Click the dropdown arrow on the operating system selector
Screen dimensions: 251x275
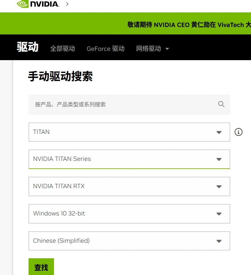pos(219,214)
